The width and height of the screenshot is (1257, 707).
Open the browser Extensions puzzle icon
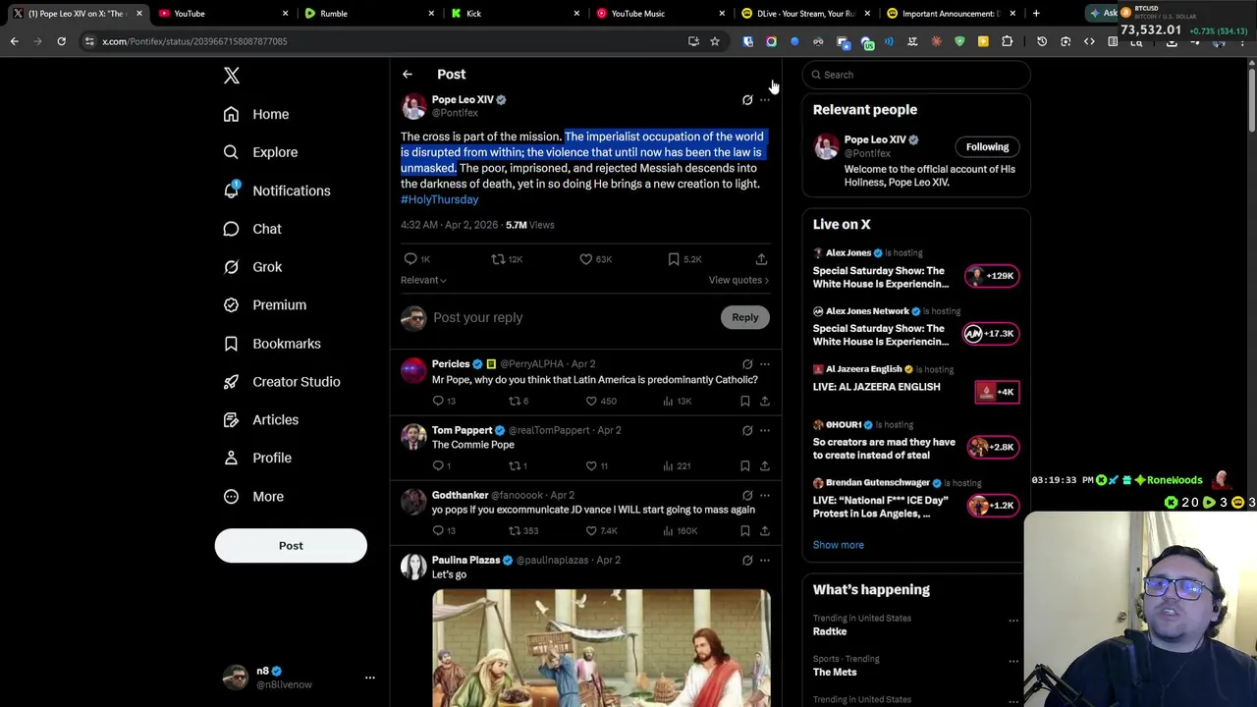click(x=1007, y=41)
